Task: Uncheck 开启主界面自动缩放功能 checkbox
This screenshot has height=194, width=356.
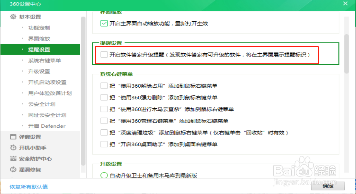Action: click(104, 23)
